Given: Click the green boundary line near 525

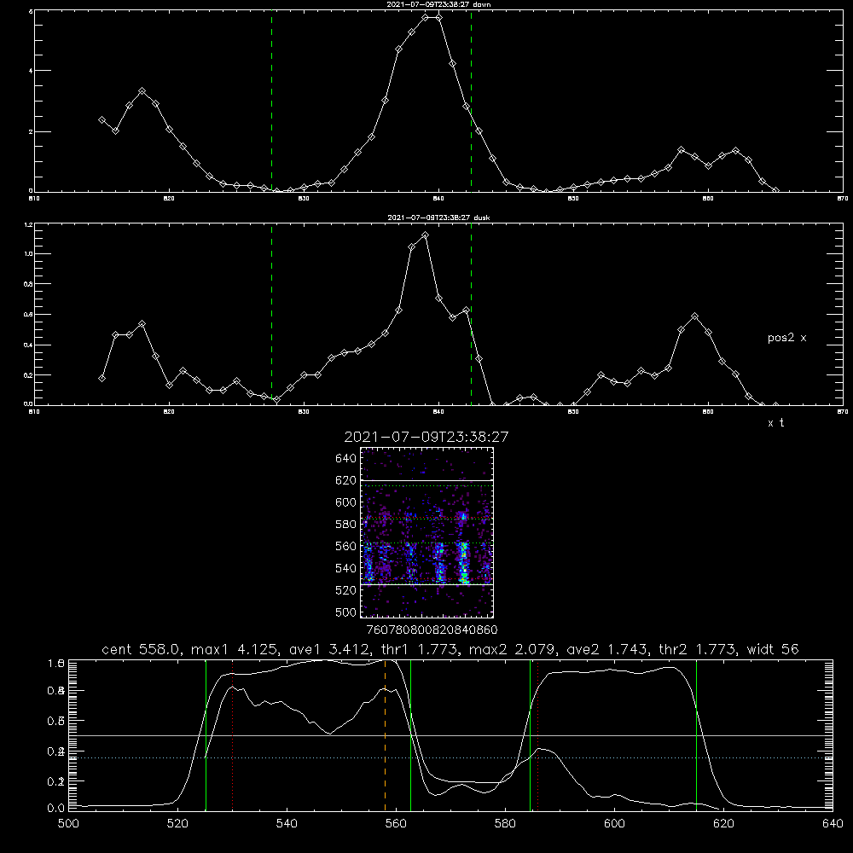Looking at the screenshot, I should tap(206, 735).
